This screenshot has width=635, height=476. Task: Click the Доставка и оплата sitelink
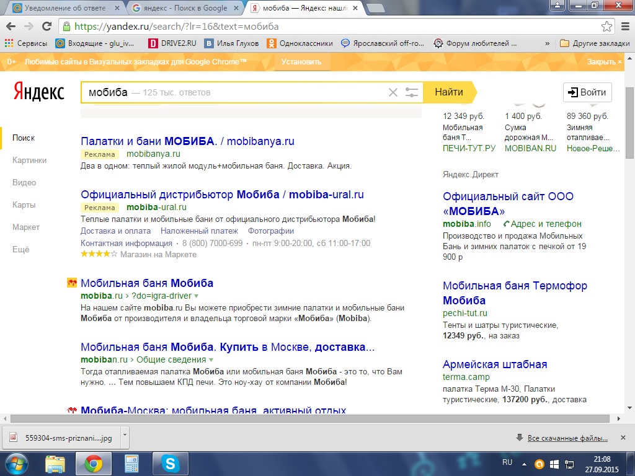115,231
